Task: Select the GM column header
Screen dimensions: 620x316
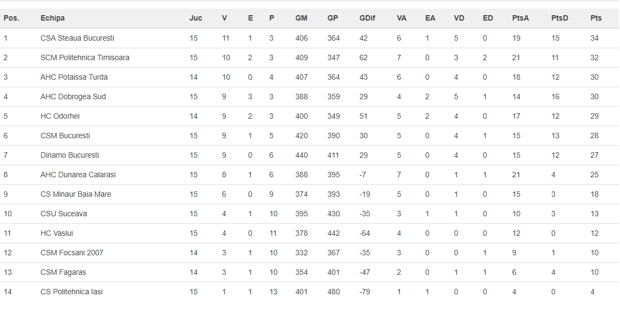Action: coord(301,18)
